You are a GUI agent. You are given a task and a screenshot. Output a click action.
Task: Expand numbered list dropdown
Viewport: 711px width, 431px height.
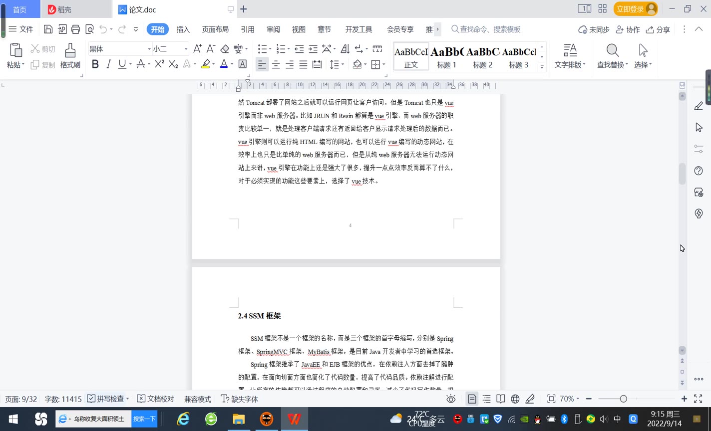pyautogui.click(x=289, y=49)
